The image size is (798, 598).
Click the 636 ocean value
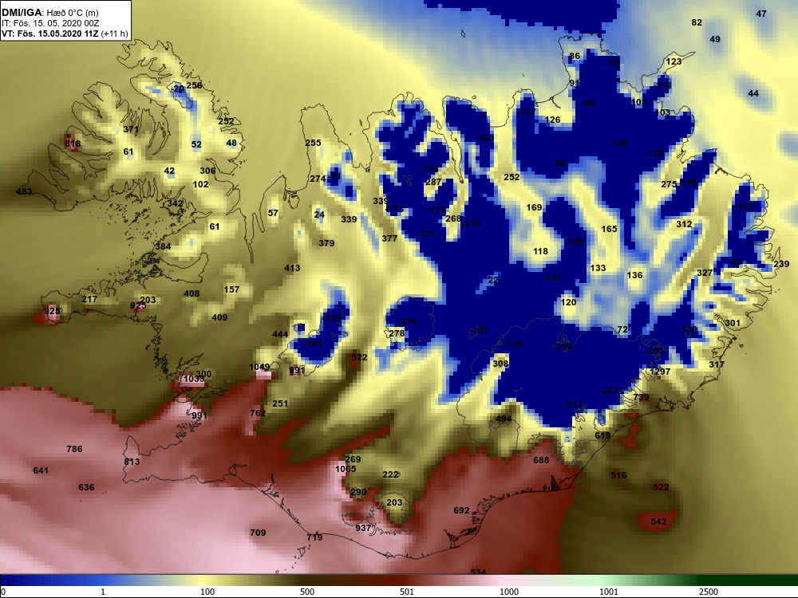pos(86,487)
